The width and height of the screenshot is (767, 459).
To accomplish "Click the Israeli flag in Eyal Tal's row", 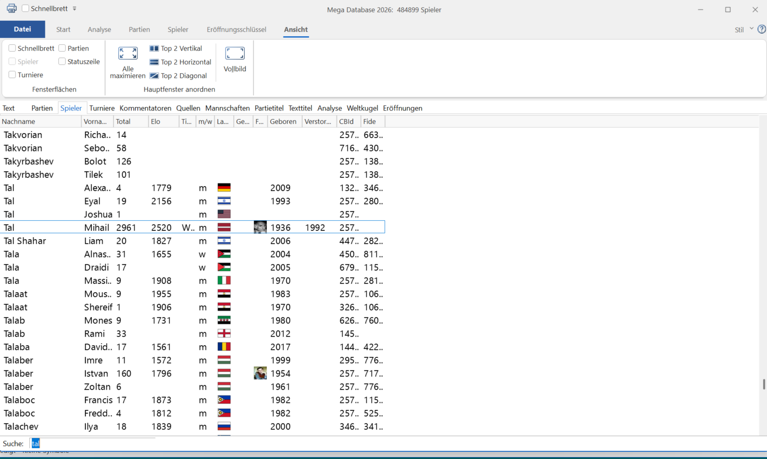I will point(224,201).
